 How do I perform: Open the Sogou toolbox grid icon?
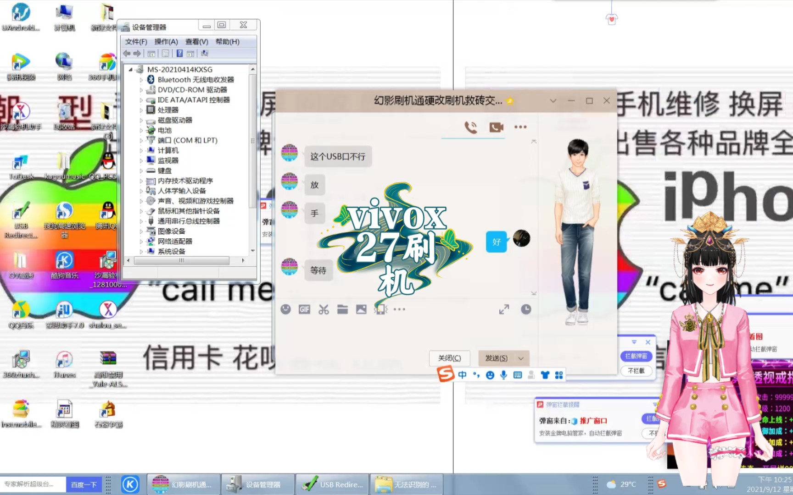point(559,375)
